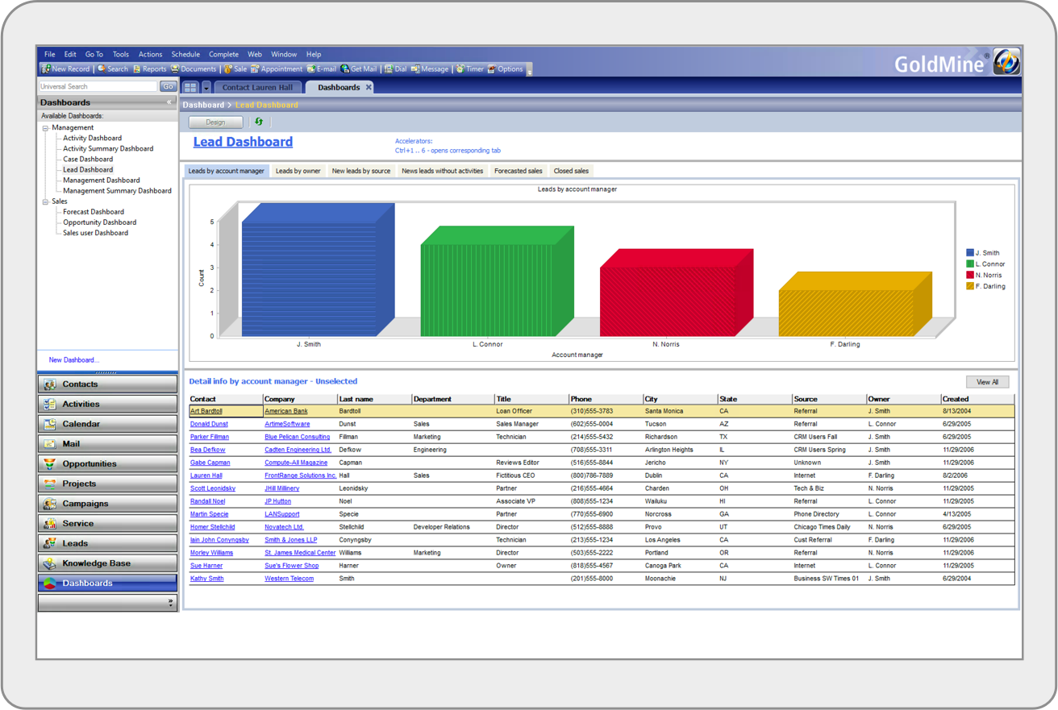Sort by the Created column header
The image size is (1058, 710).
977,399
